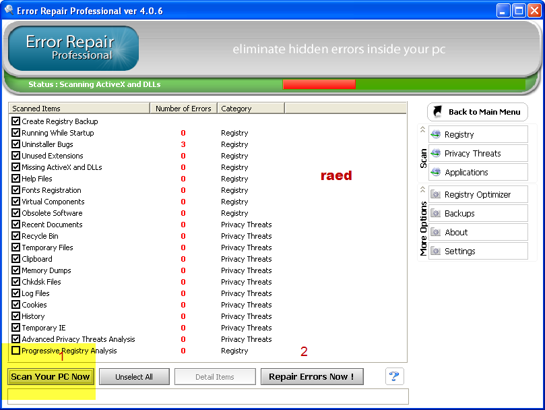The image size is (545, 410).
Task: Sort by Scanned Items column header
Action: 79,109
